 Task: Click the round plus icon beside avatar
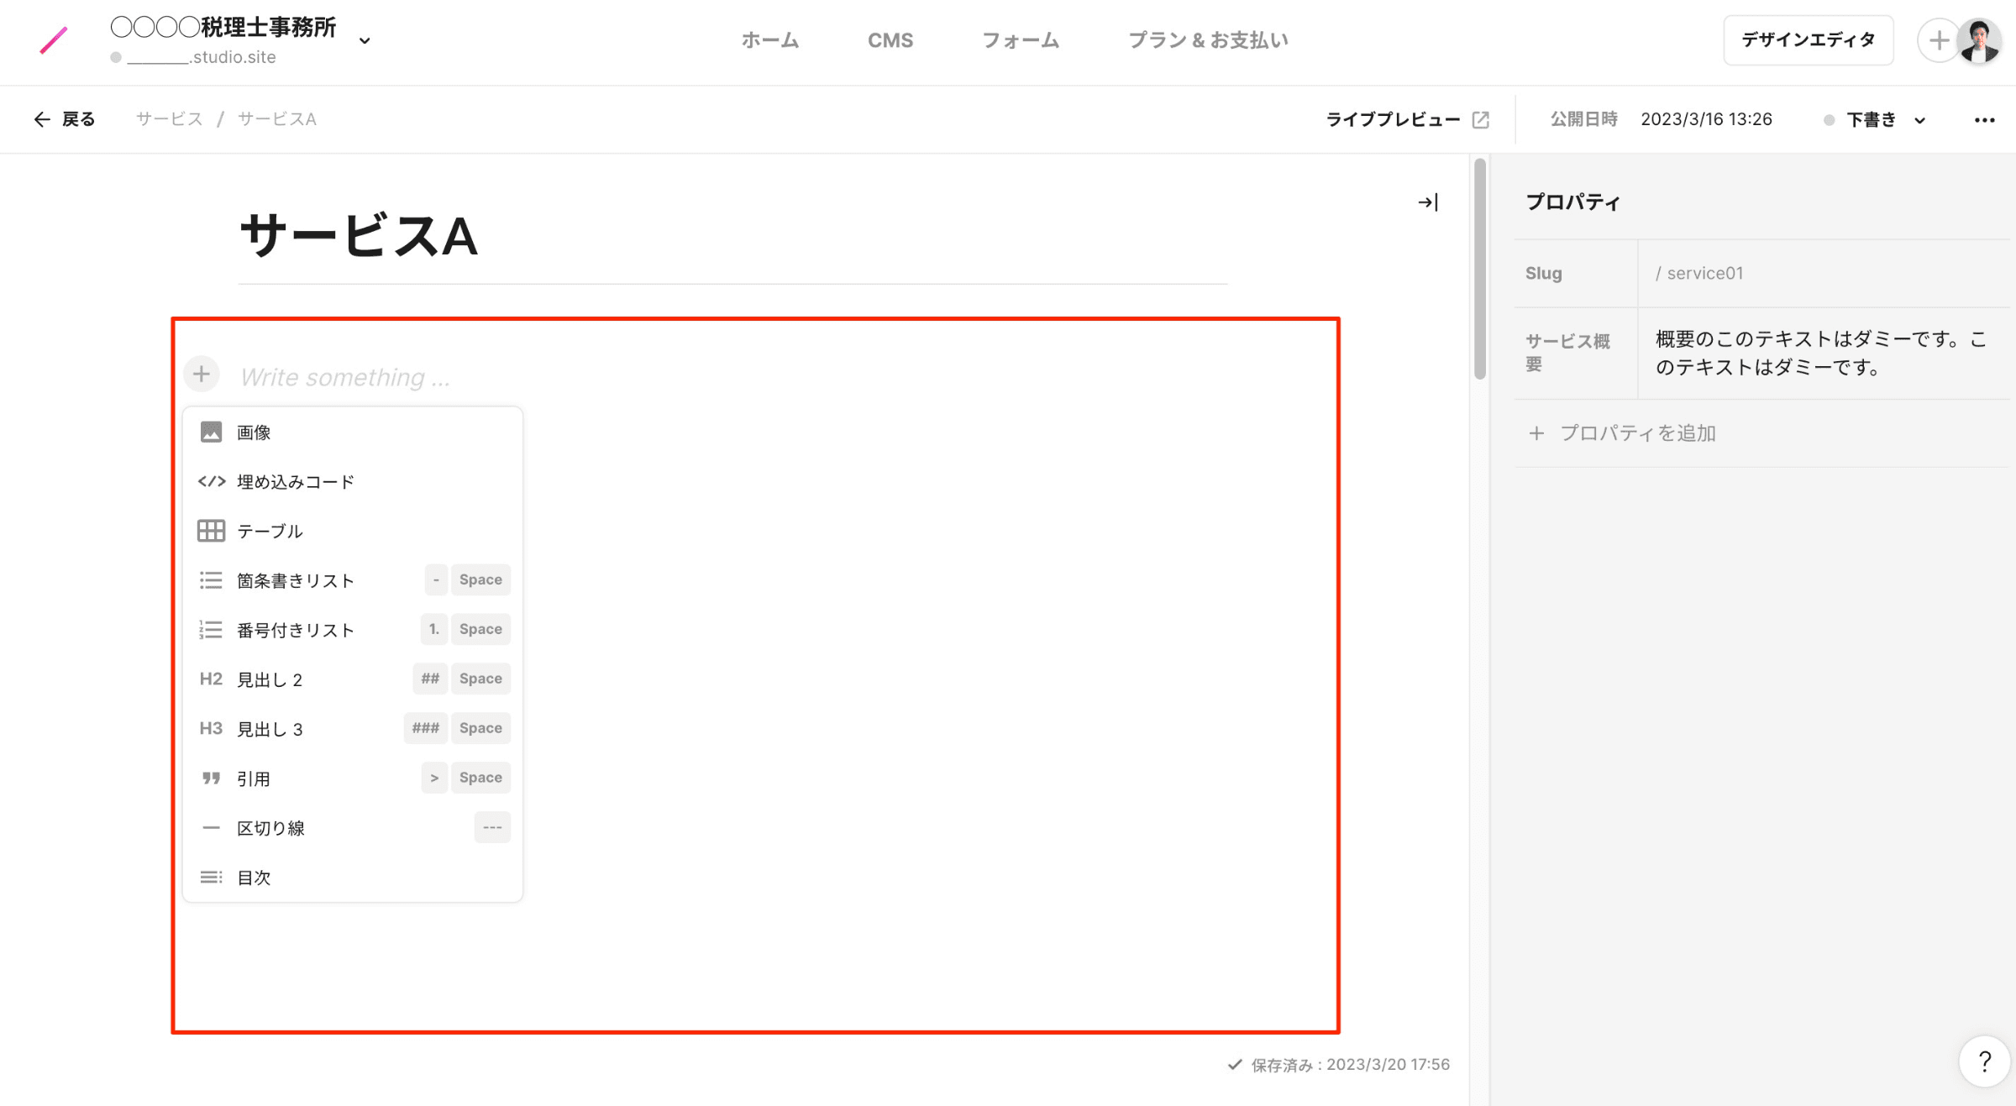1938,40
